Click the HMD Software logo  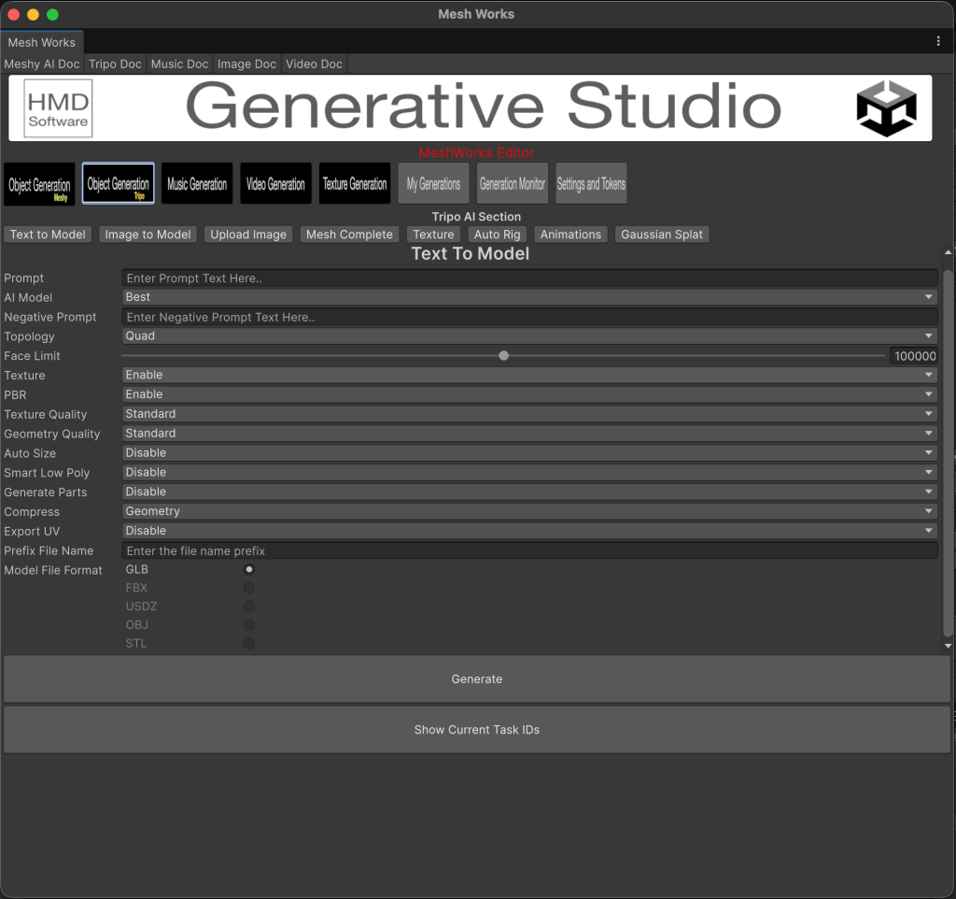[58, 108]
